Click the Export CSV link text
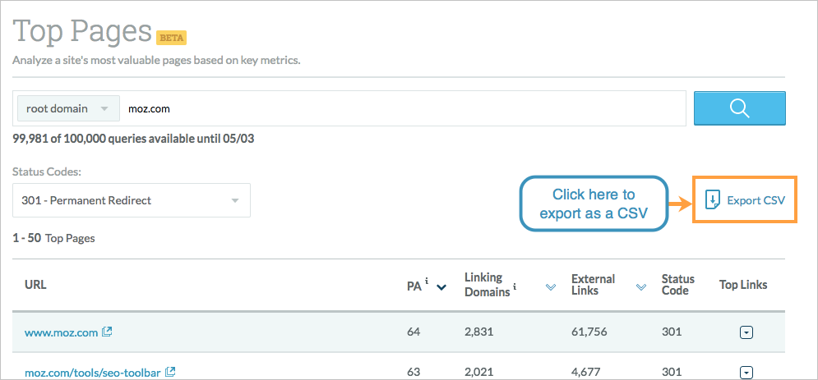The height and width of the screenshot is (380, 818). [756, 200]
